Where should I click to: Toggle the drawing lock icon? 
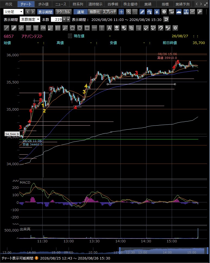[x=168, y=28]
